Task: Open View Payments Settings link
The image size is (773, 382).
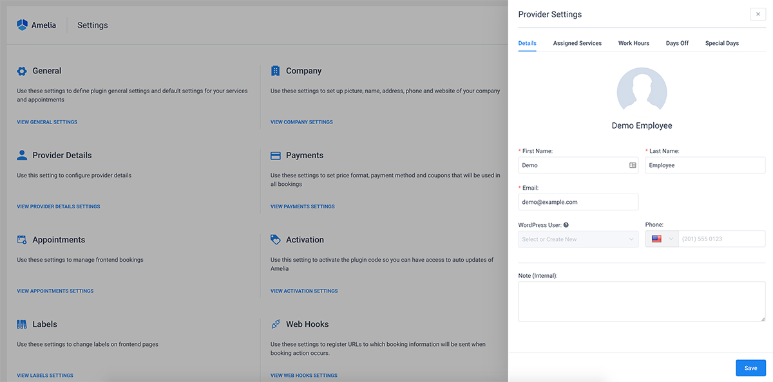Action: point(303,206)
